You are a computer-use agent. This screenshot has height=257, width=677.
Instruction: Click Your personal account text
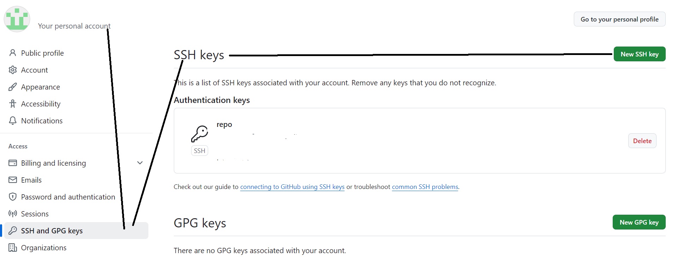(x=74, y=26)
